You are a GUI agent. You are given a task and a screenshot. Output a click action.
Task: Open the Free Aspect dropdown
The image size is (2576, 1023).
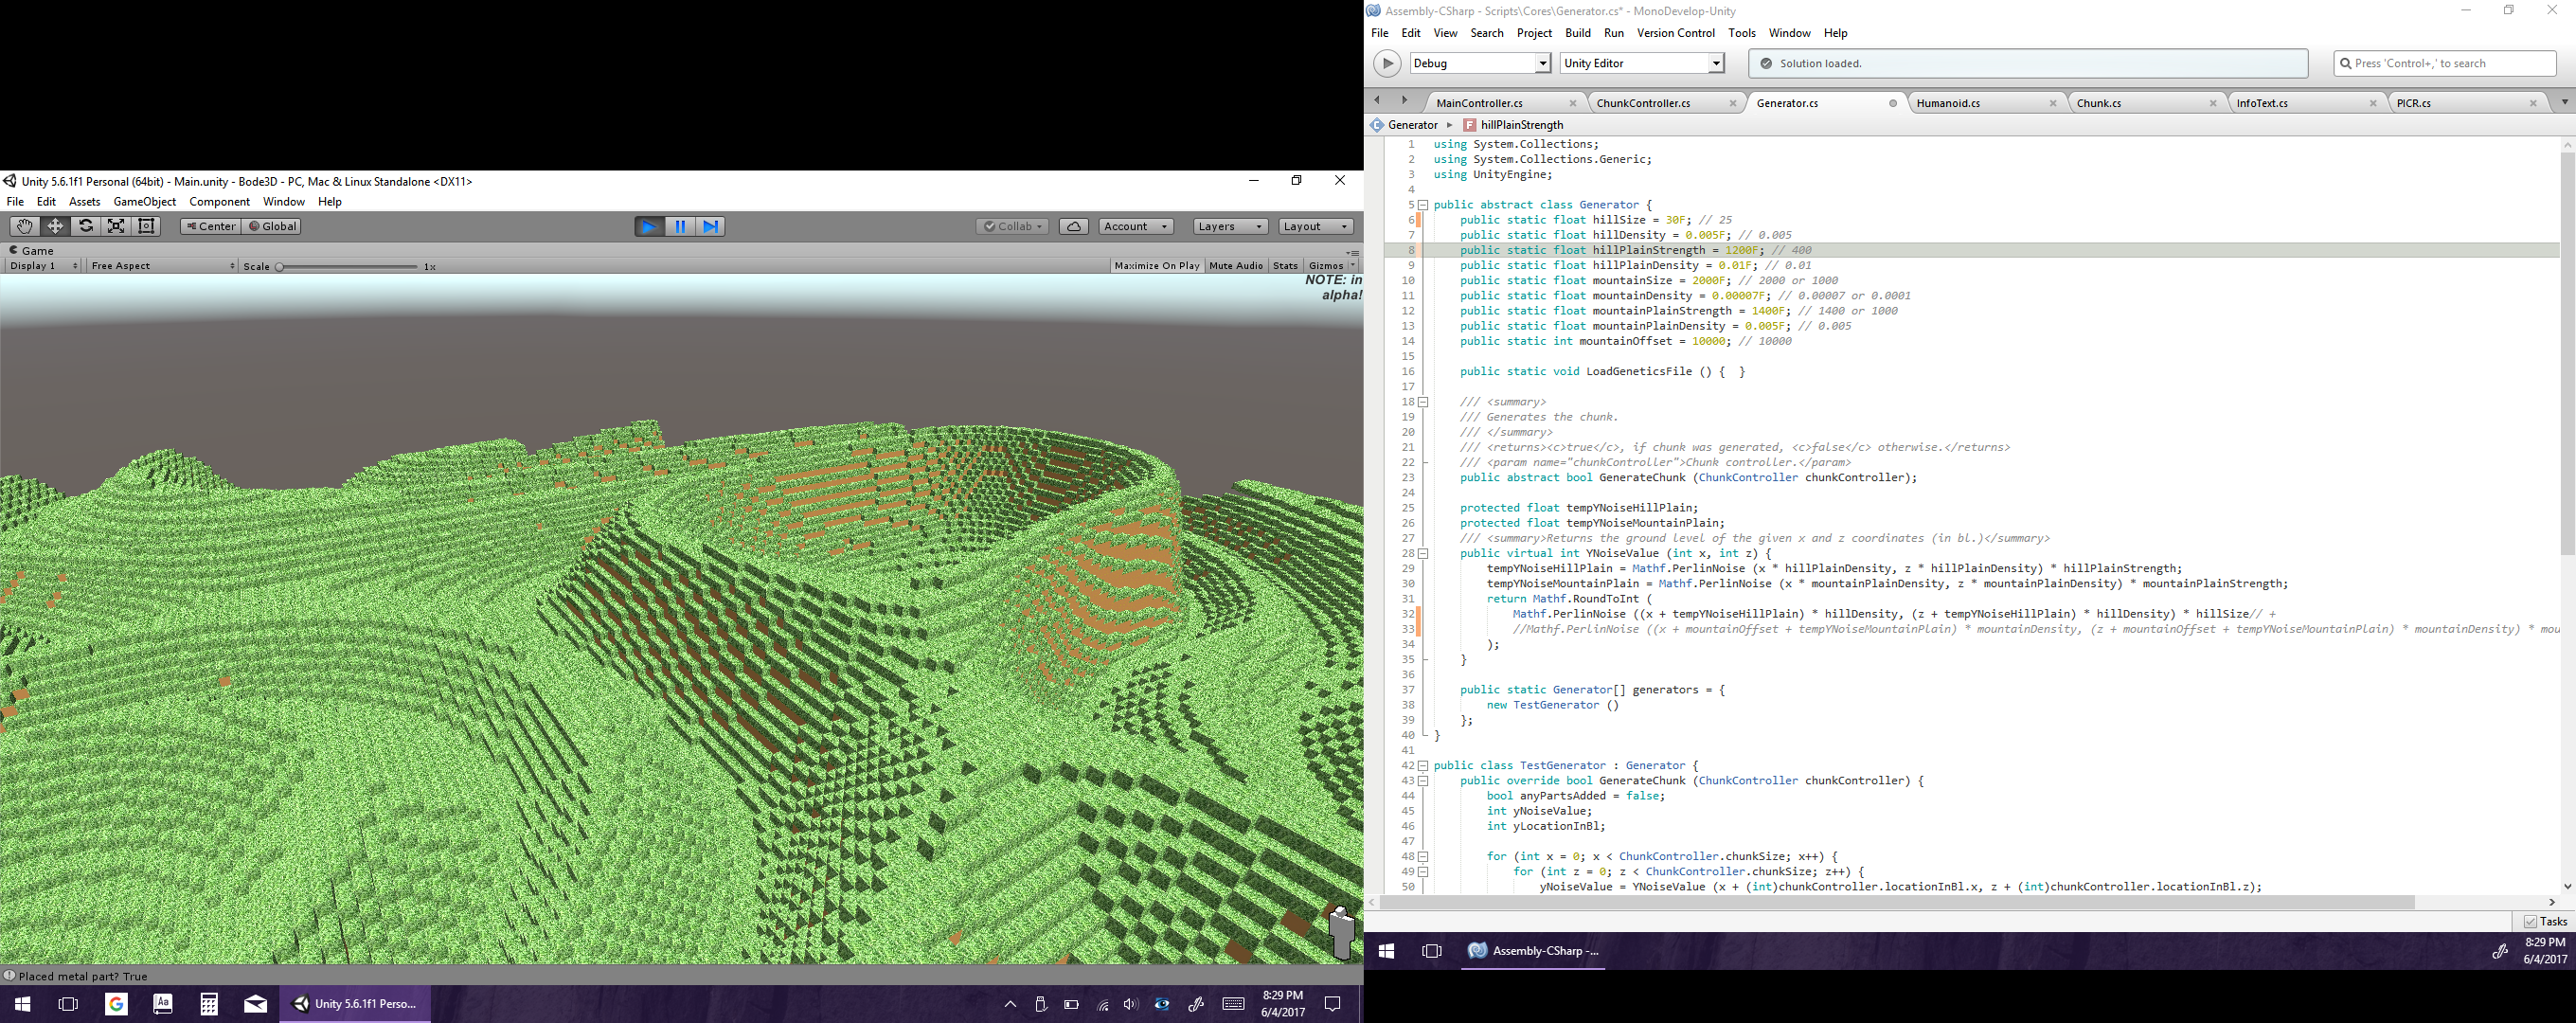click(x=162, y=266)
